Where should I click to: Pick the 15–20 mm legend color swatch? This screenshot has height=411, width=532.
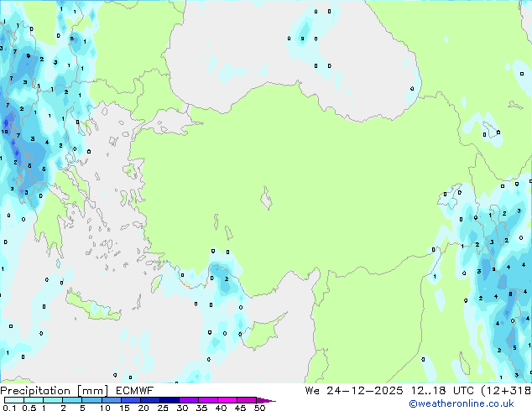130,400
